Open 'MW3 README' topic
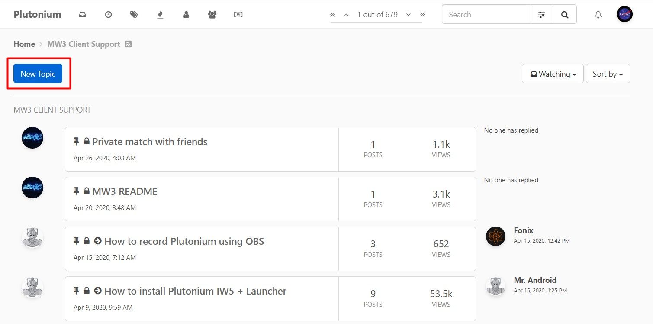The height and width of the screenshot is (324, 653). (125, 191)
